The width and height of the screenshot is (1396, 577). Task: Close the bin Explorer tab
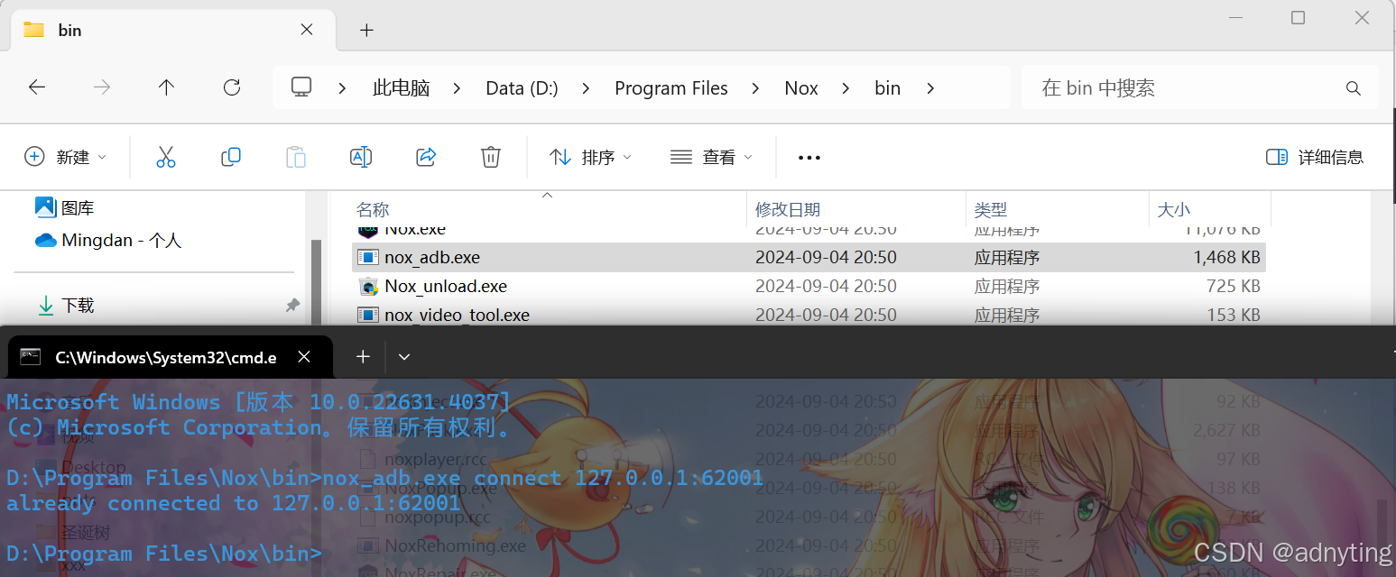tap(307, 30)
